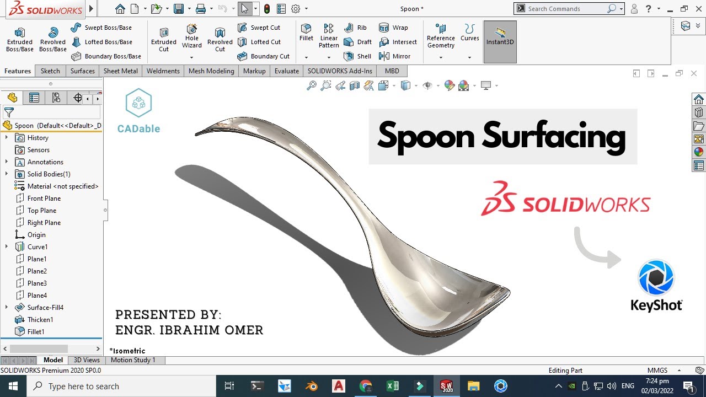Open Excel from the taskbar

tap(393, 386)
